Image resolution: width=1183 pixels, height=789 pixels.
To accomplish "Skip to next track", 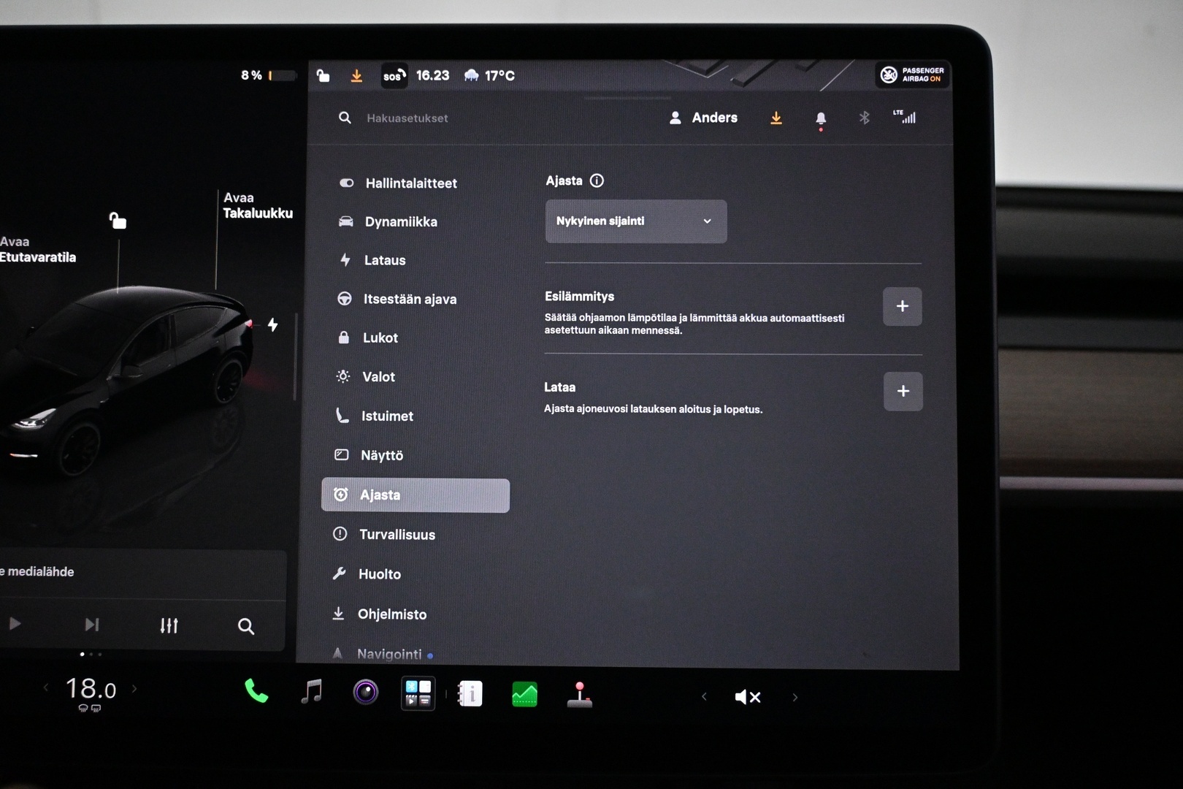I will [91, 625].
